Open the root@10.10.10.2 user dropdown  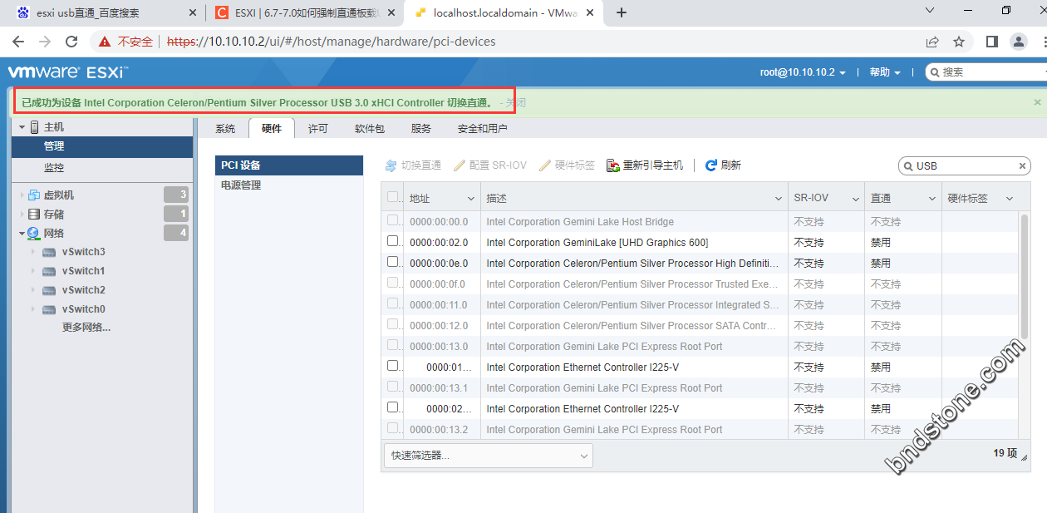803,72
